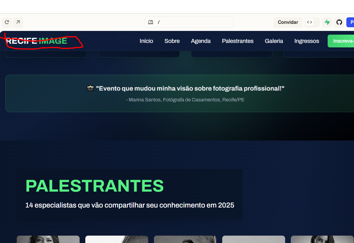Click the device view icon in address bar
Viewport: 354px width, 243px height.
click(151, 22)
